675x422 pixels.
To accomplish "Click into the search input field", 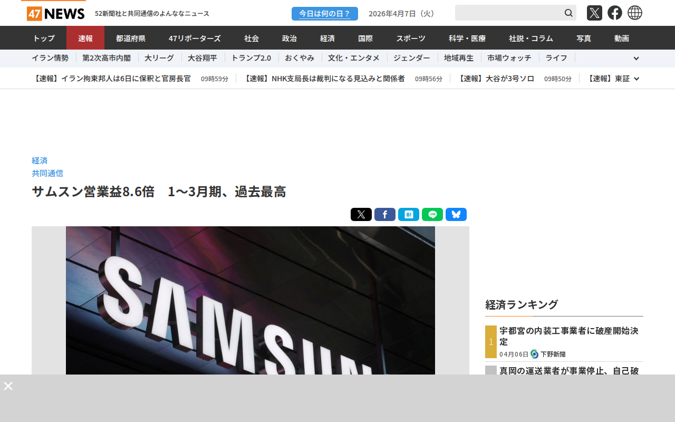I will tap(509, 13).
